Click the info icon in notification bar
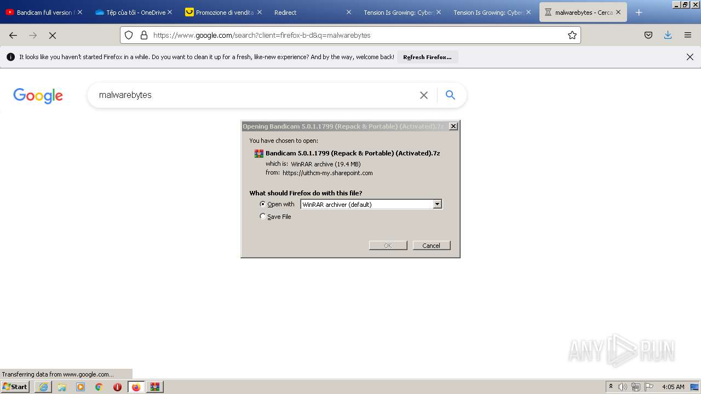 click(x=10, y=57)
